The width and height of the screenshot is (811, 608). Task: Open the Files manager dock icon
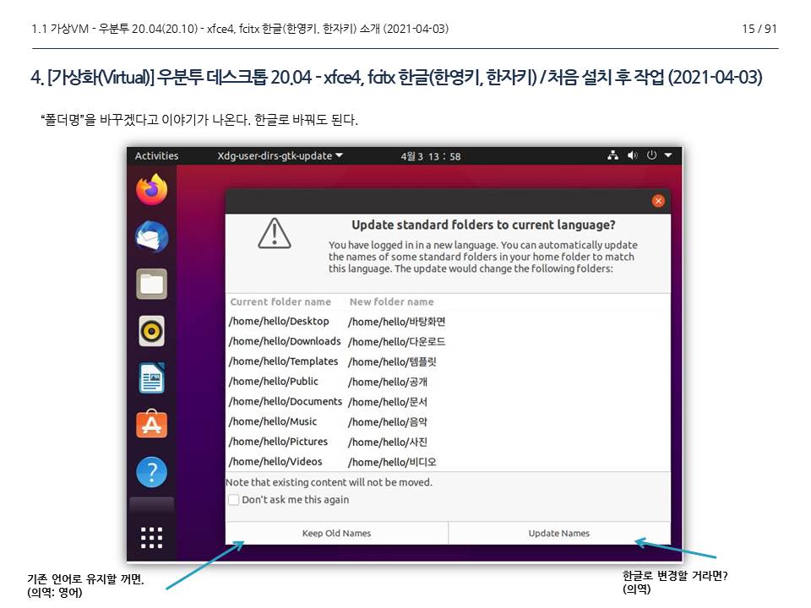[151, 284]
